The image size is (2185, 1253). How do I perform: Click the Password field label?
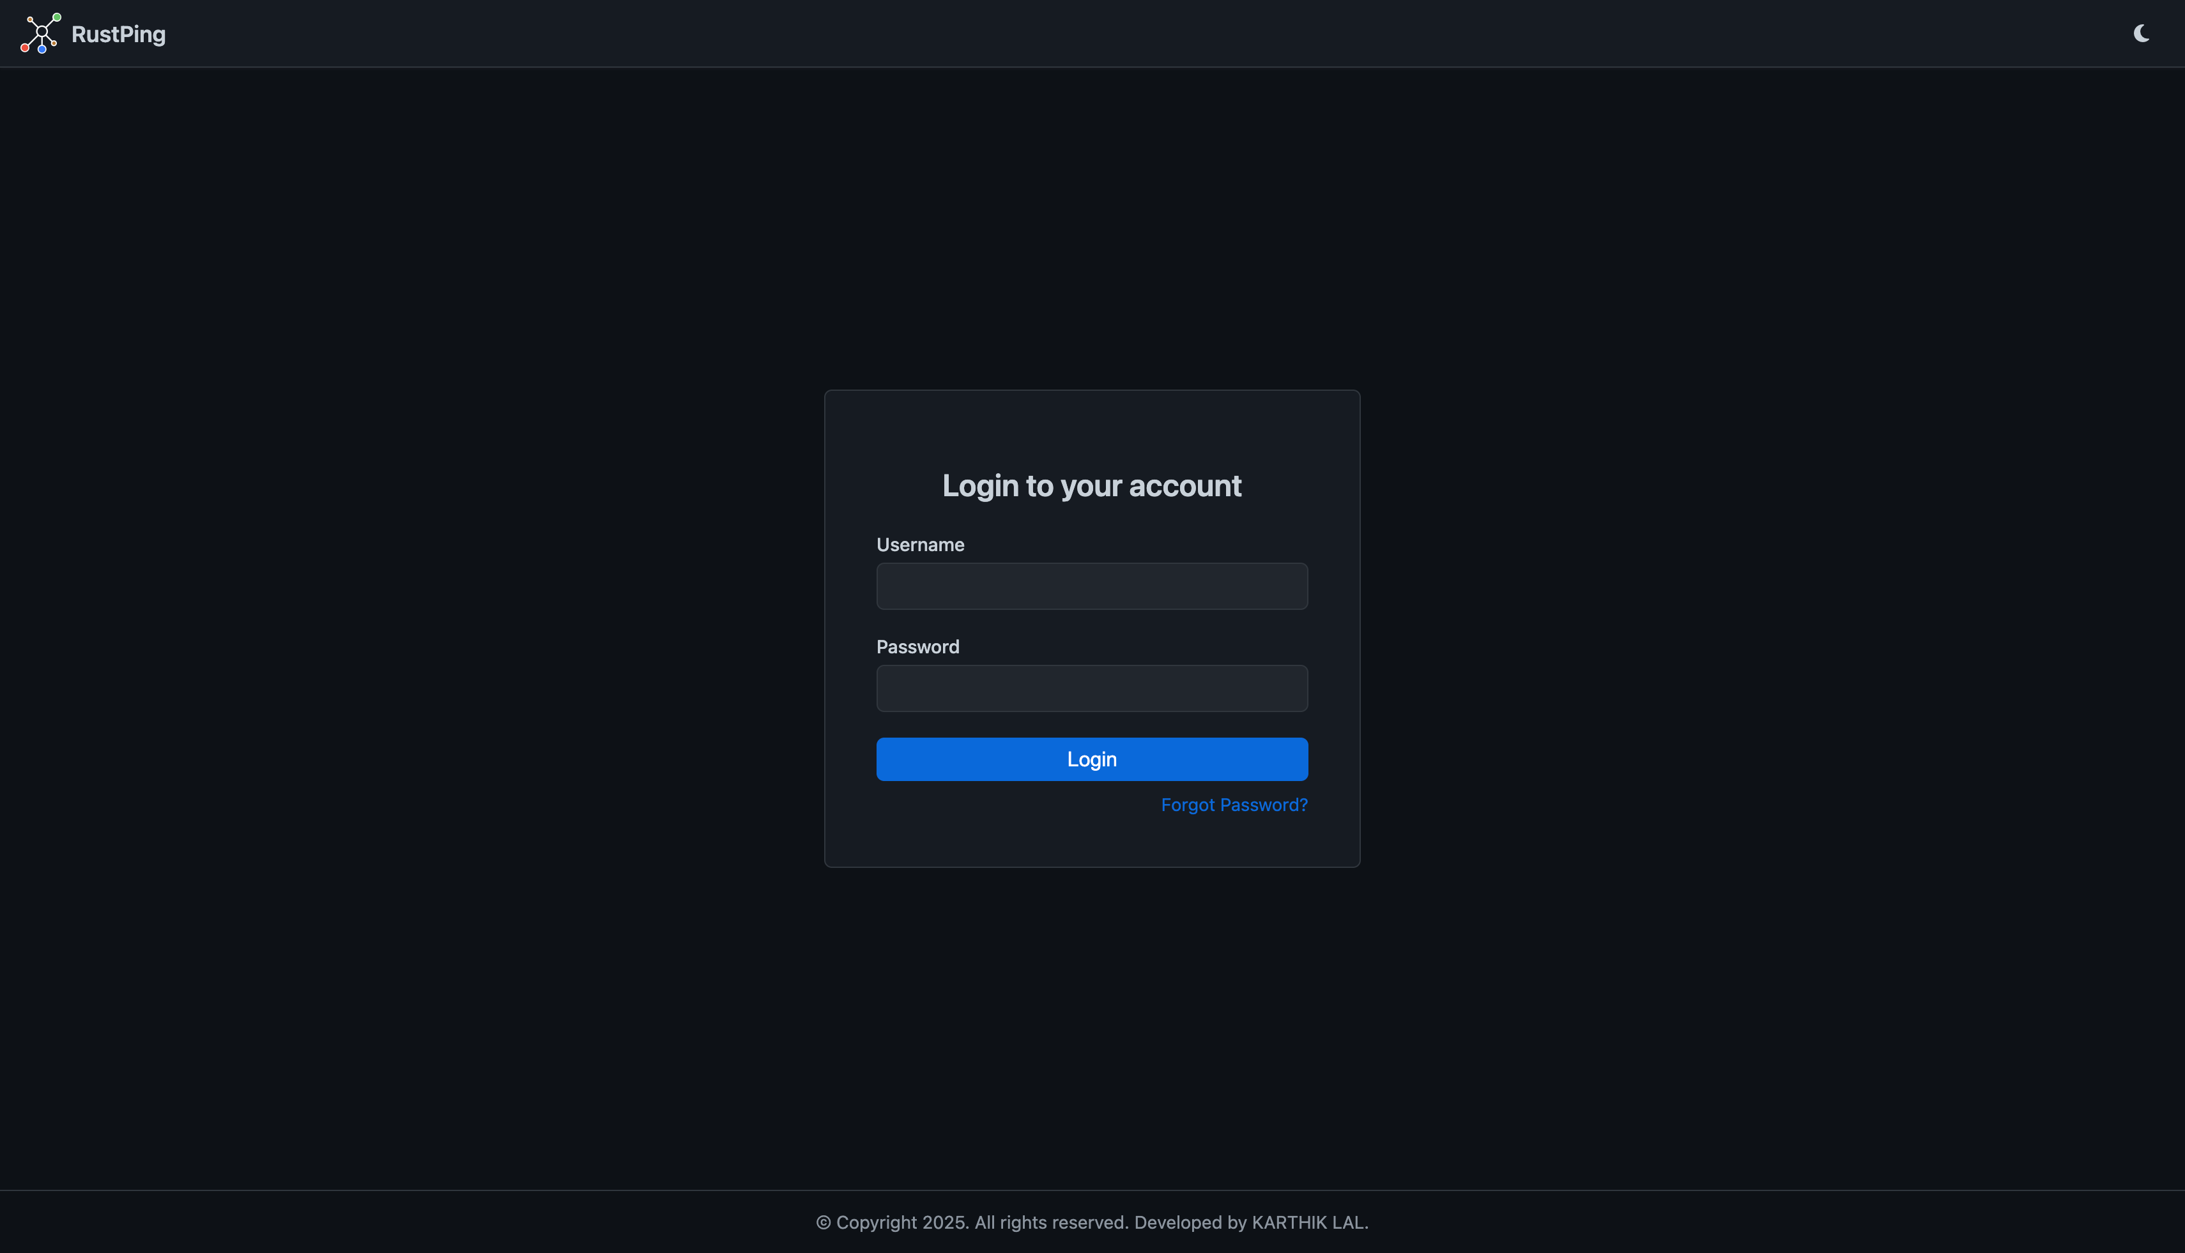click(x=917, y=647)
